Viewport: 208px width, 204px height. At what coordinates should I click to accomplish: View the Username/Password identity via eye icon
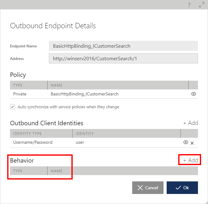point(185,142)
